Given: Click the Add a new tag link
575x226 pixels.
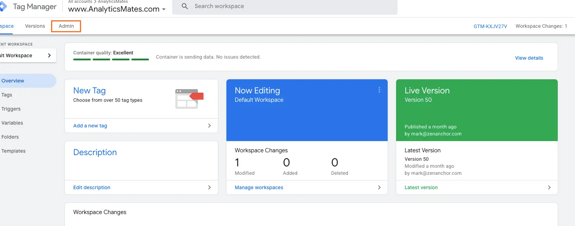Looking at the screenshot, I should coord(90,126).
